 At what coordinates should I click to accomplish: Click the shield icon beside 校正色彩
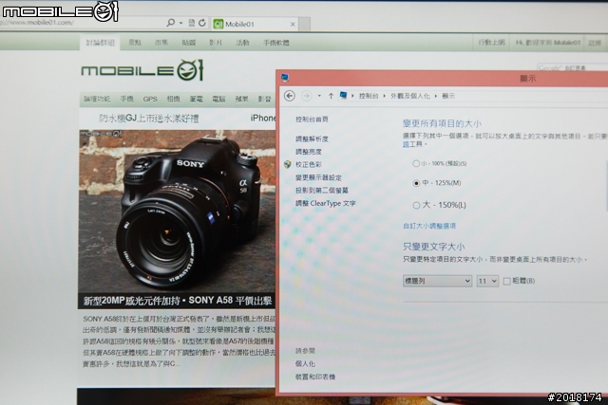(x=287, y=164)
